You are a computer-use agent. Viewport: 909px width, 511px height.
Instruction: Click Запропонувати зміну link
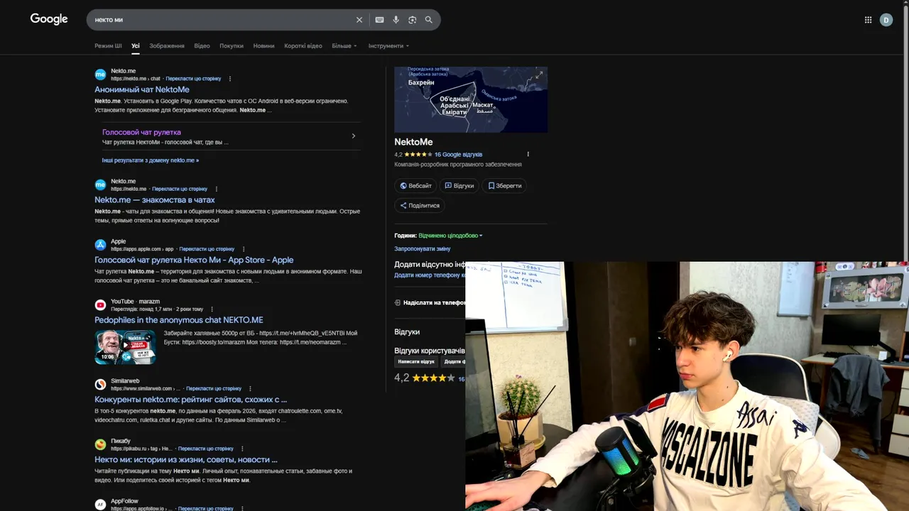423,249
